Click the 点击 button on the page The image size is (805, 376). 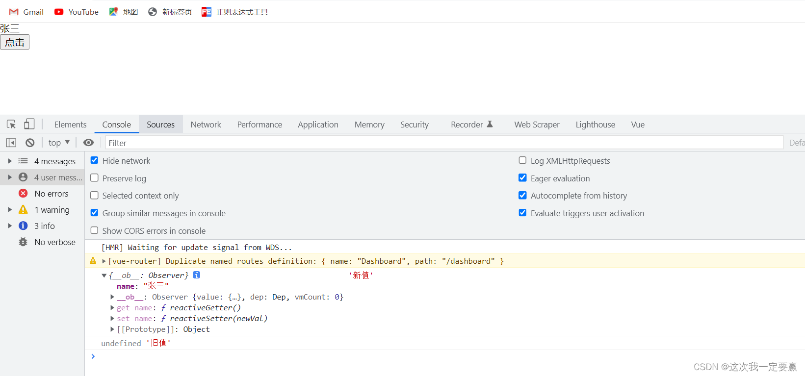15,42
